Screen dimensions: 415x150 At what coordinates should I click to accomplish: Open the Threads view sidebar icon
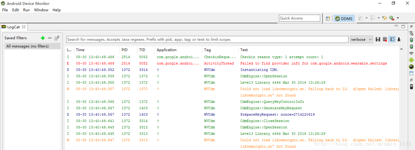pyautogui.click(x=411, y=33)
